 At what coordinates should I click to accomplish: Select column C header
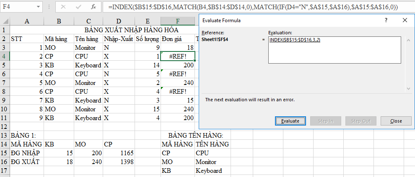[x=88, y=21]
